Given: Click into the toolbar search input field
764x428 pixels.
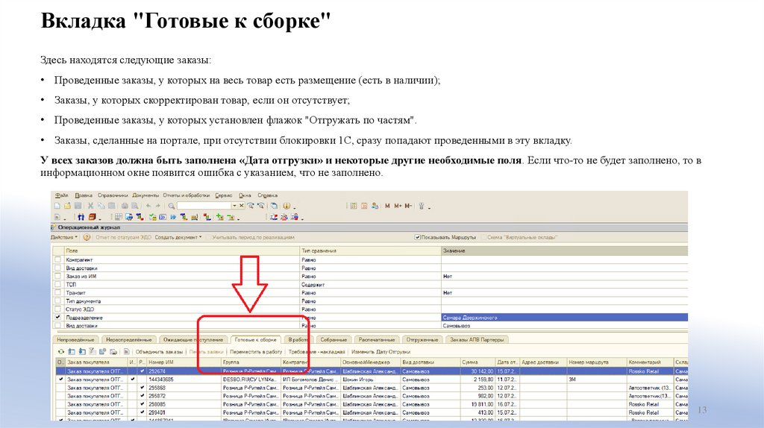Looking at the screenshot, I should (204, 206).
